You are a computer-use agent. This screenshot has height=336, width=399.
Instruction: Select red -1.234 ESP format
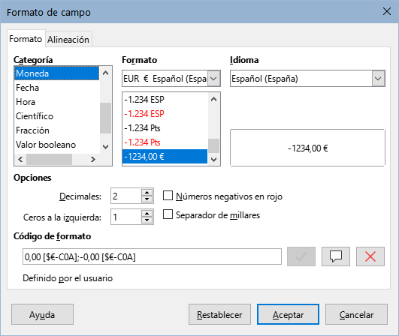[165, 114]
